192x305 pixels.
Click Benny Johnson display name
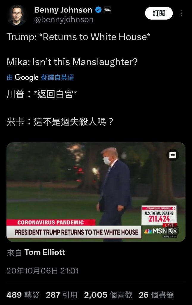(63, 10)
